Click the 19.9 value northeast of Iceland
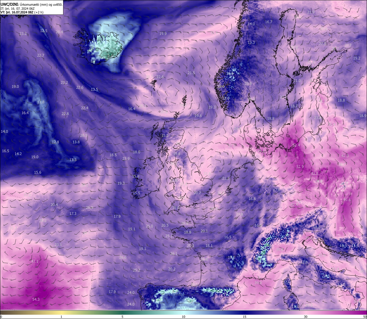367x319 pixels. (163, 33)
